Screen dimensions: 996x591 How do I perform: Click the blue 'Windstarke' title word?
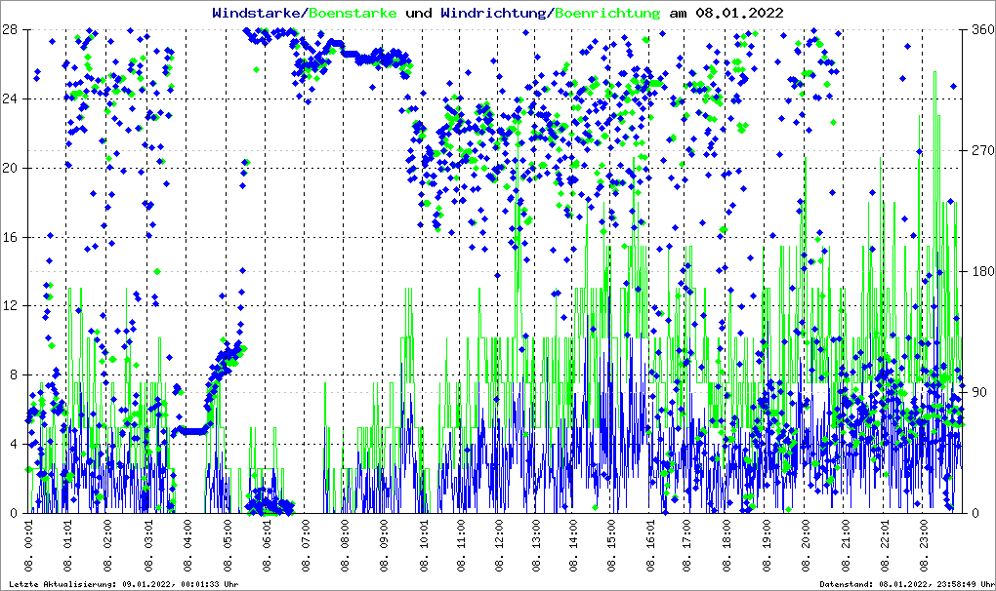[x=258, y=13]
